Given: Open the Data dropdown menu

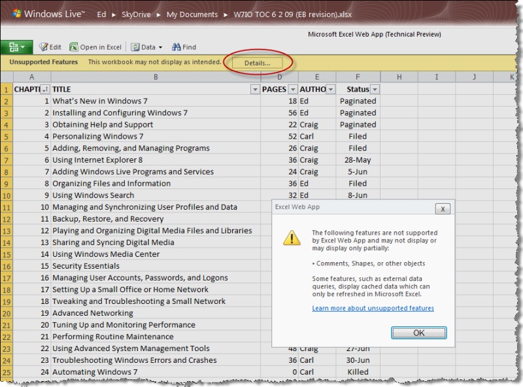Looking at the screenshot, I should coord(146,47).
